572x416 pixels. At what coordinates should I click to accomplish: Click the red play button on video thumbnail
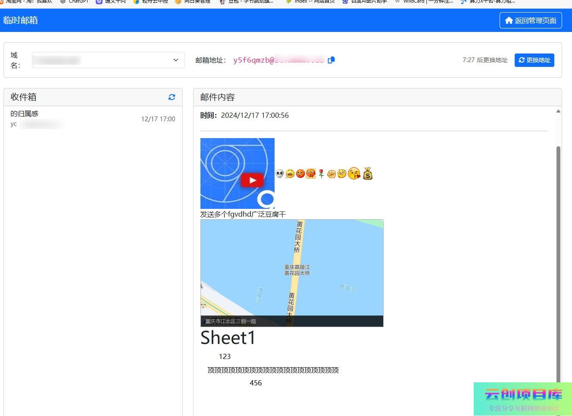[x=252, y=180]
